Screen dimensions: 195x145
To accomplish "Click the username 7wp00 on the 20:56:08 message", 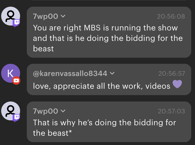I will 45,16.
